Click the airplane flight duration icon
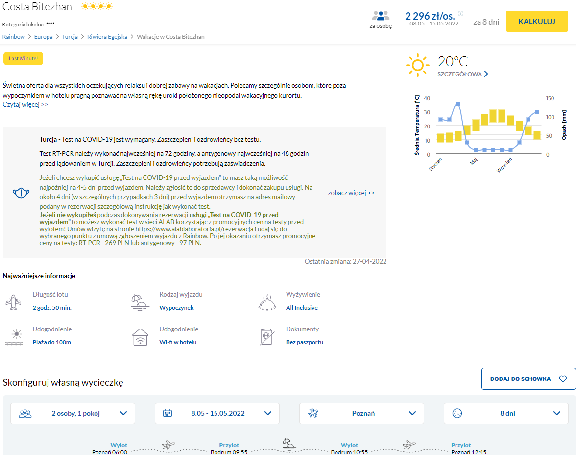The image size is (576, 455). coord(14,302)
